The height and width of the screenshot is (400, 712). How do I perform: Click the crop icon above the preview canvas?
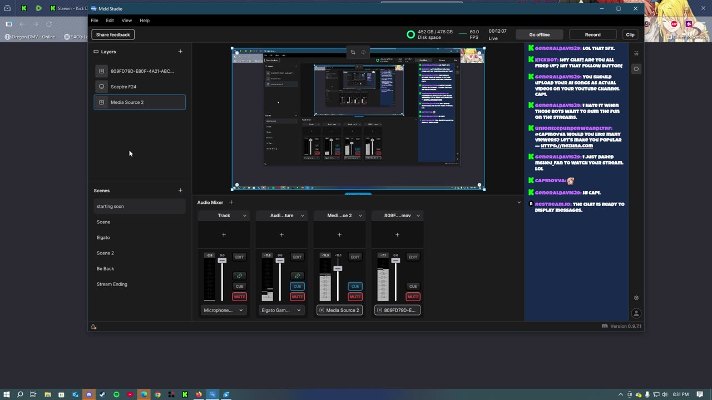pyautogui.click(x=353, y=52)
